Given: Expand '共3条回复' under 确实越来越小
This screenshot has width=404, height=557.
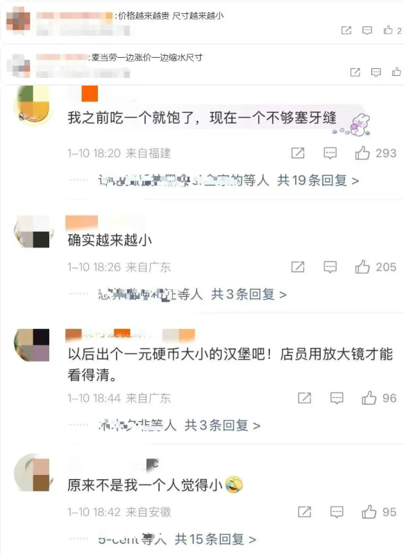Looking at the screenshot, I should [249, 294].
